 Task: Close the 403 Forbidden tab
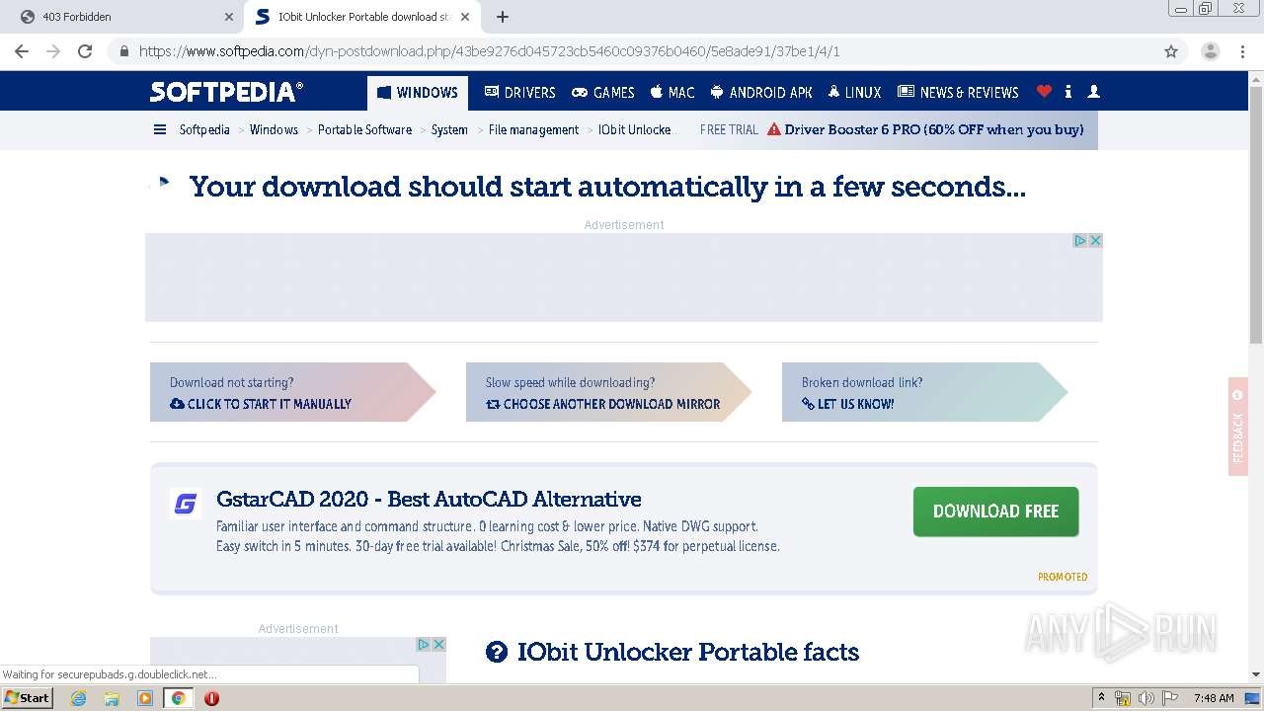(228, 17)
